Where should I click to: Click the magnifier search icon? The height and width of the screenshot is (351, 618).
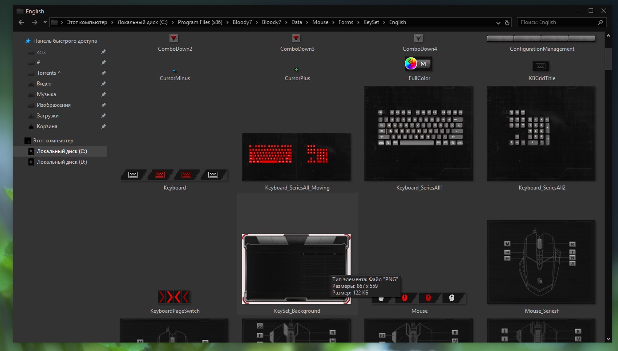(x=601, y=22)
